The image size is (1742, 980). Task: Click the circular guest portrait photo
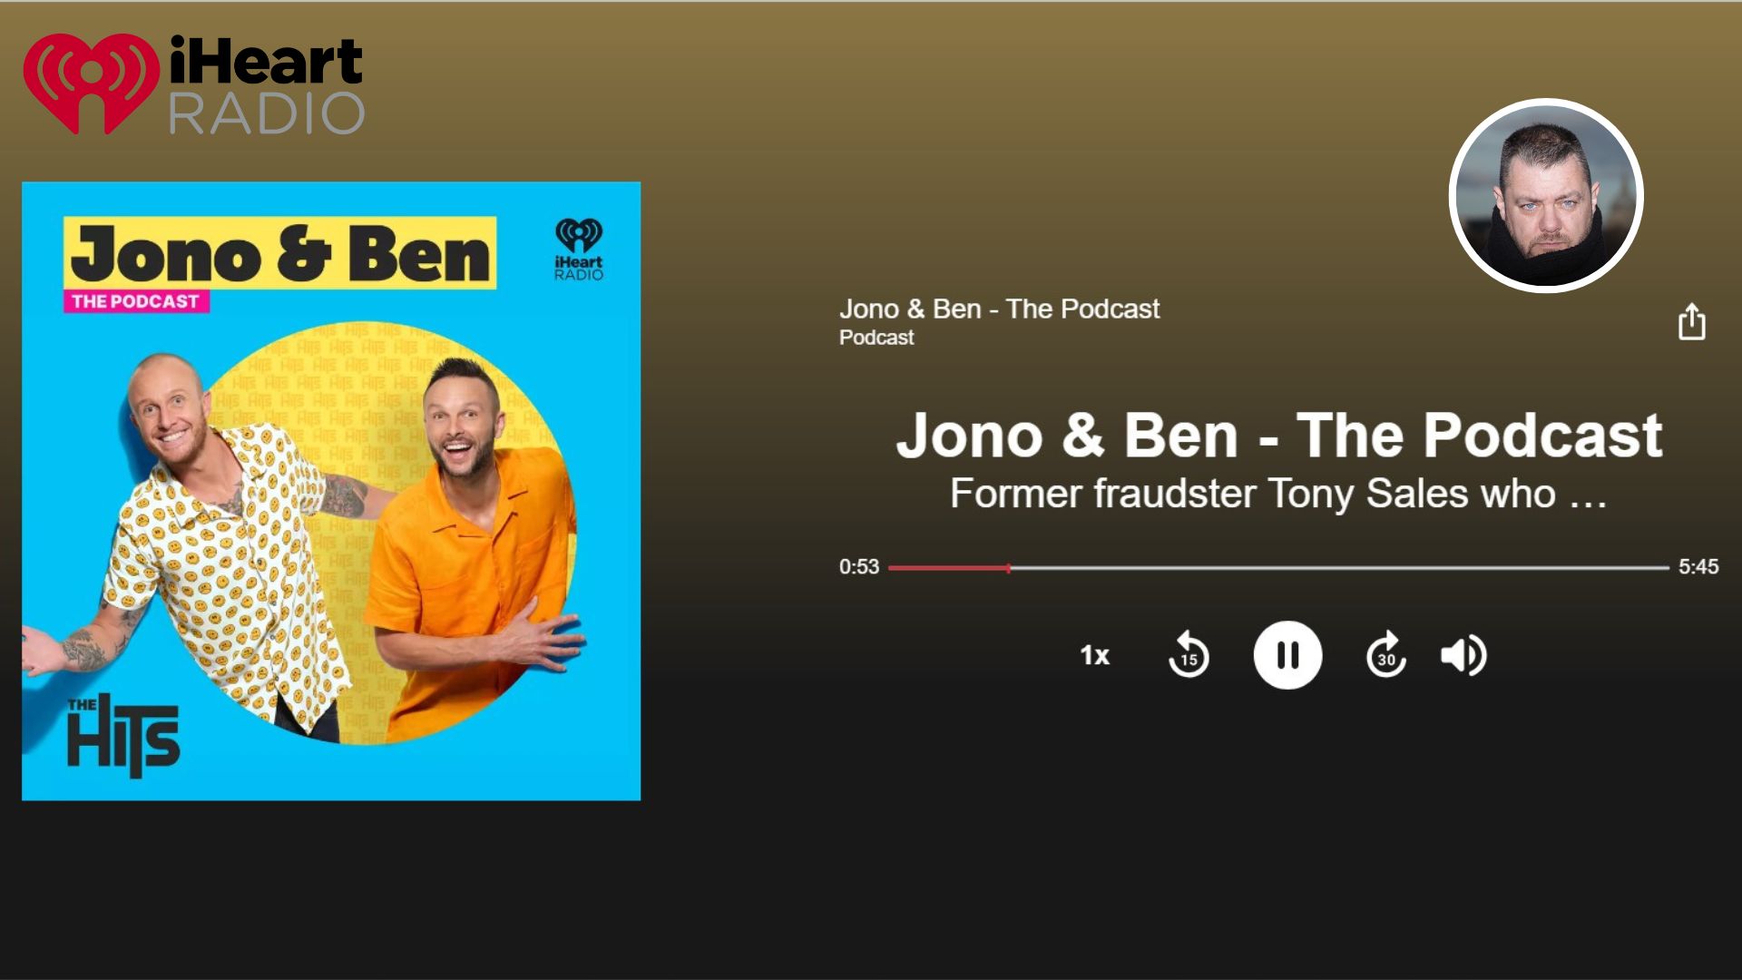1546,195
